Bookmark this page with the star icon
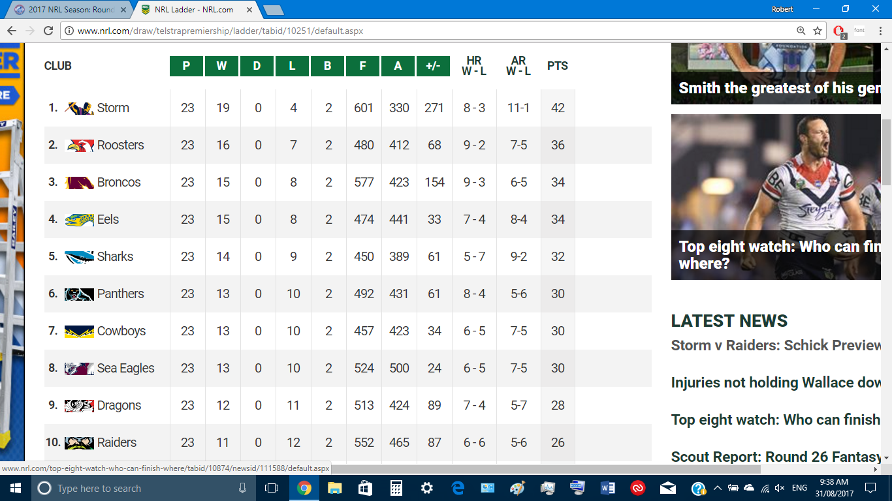This screenshot has height=501, width=892. [x=818, y=31]
